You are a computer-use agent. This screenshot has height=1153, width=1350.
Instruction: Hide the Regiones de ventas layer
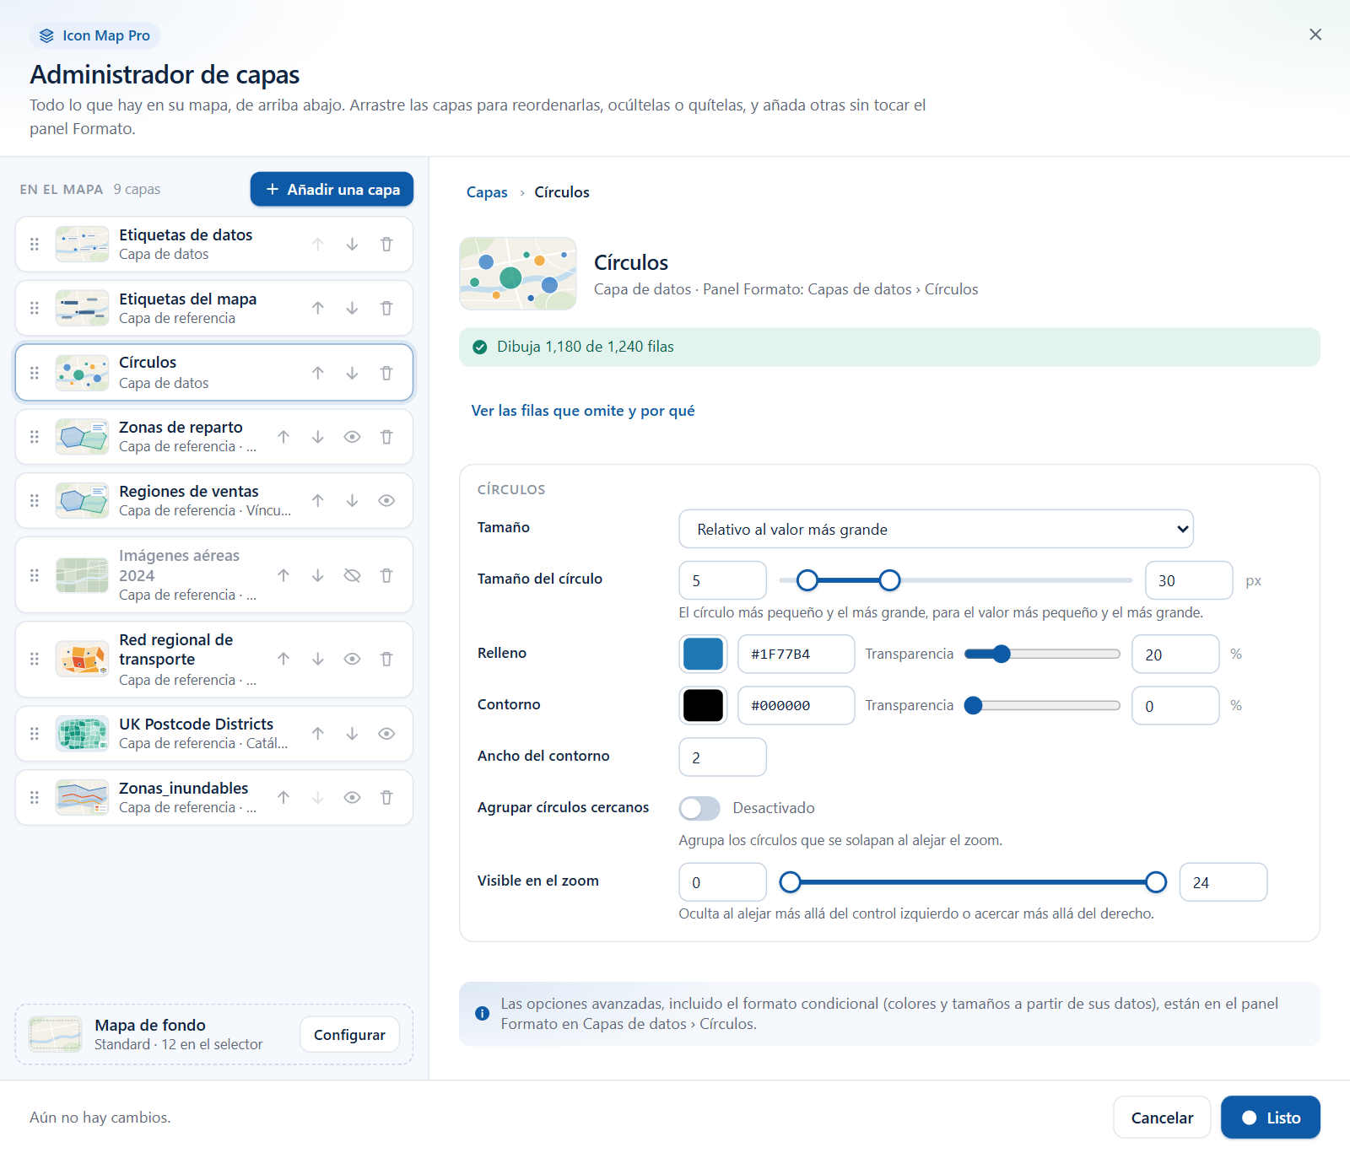(x=386, y=501)
